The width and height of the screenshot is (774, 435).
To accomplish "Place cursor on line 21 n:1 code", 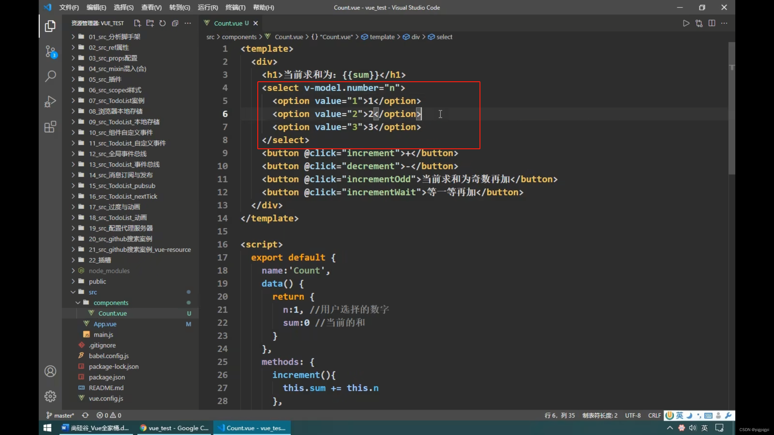I will coord(293,310).
